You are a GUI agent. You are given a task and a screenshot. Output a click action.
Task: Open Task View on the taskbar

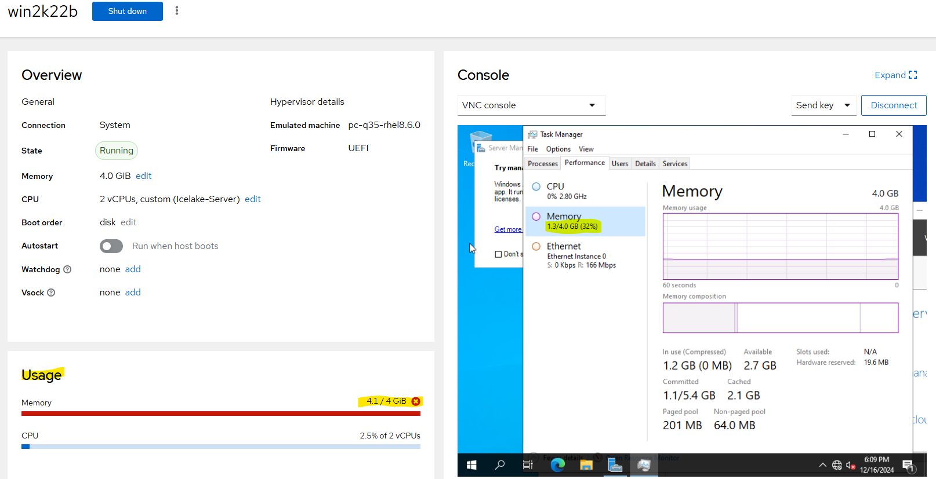point(528,465)
